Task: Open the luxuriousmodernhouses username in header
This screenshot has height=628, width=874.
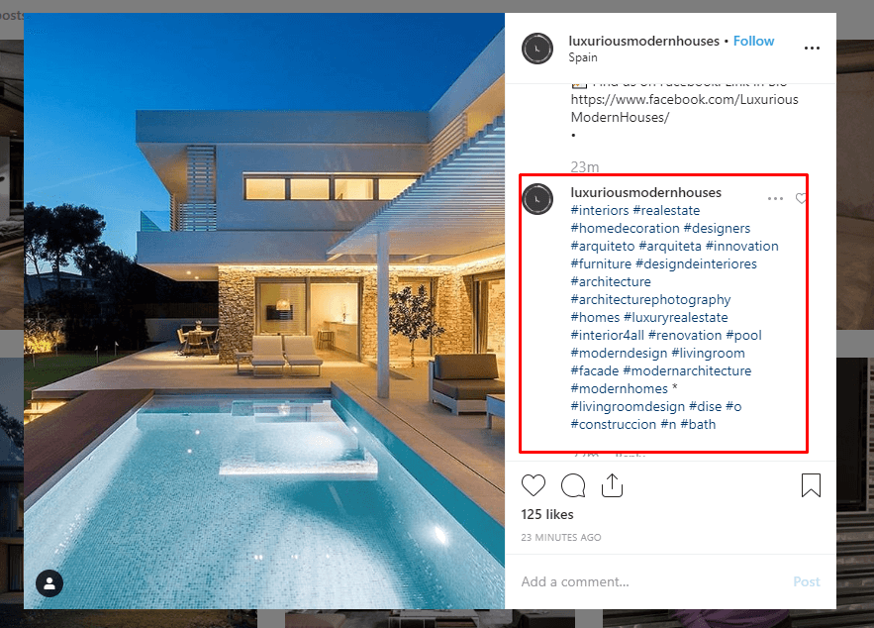Action: [x=643, y=41]
